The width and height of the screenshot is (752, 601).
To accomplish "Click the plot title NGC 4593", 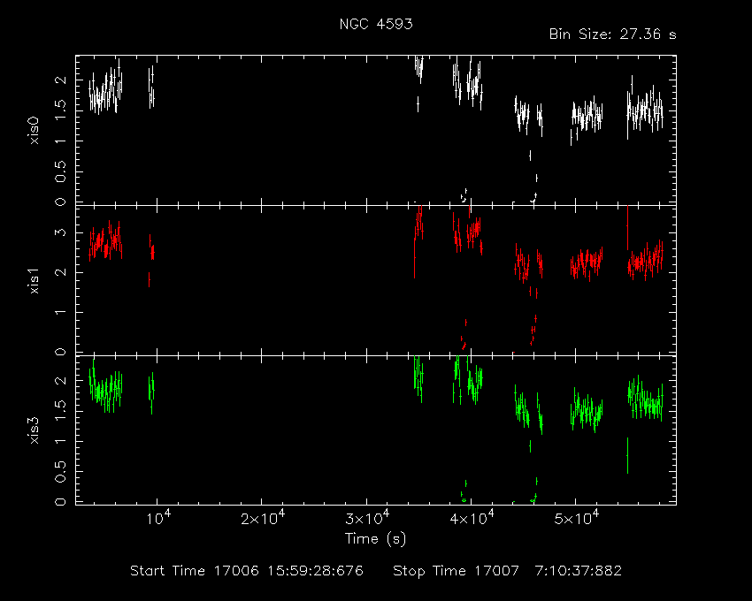I will [x=376, y=24].
